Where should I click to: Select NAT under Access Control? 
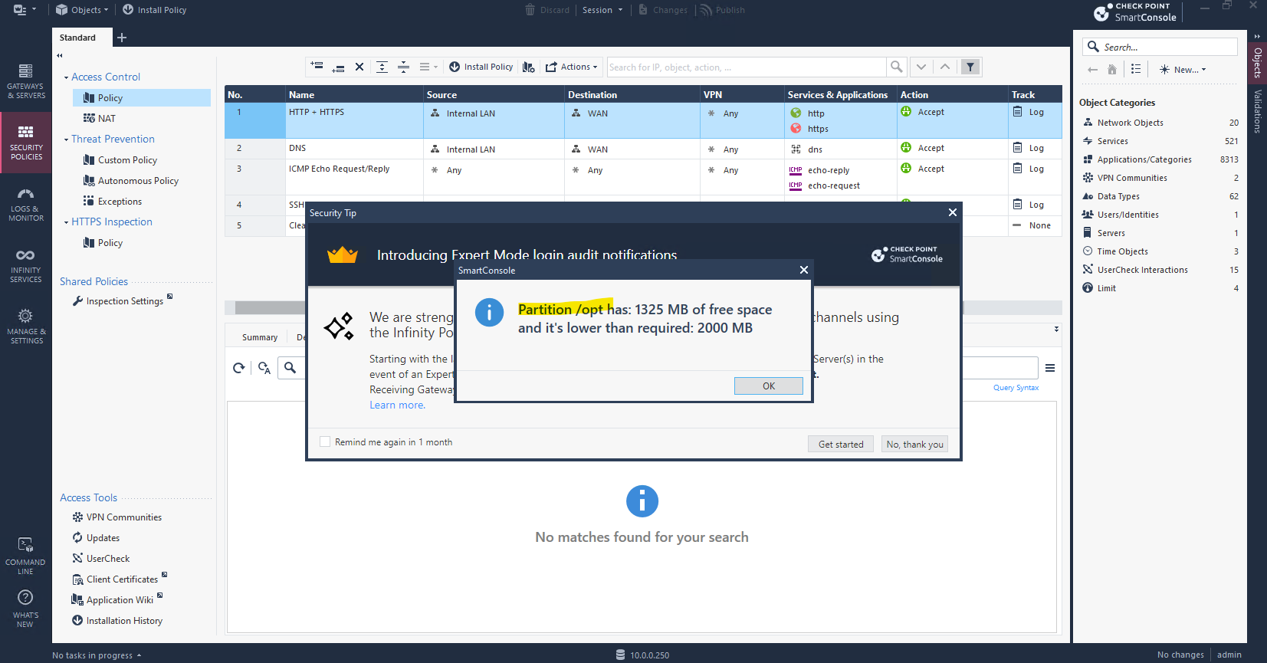107,119
